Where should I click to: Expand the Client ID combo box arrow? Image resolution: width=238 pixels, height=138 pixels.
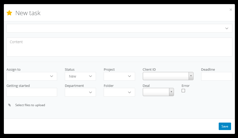point(191,76)
